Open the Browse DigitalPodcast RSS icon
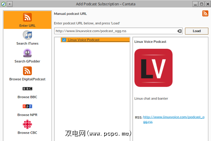 coord(27,71)
